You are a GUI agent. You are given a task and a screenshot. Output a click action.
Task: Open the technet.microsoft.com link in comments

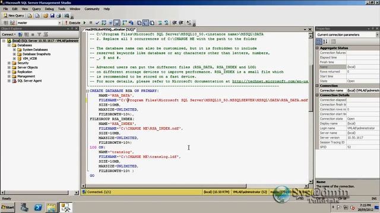pos(270,82)
